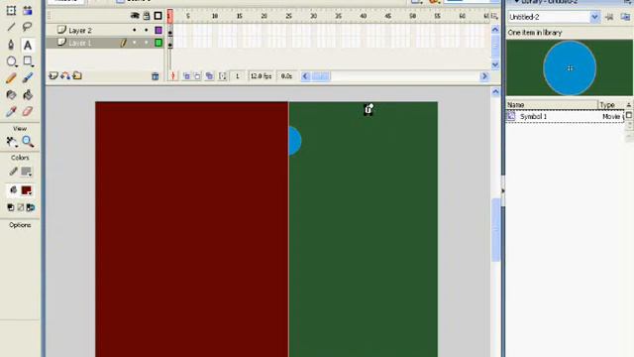The height and width of the screenshot is (357, 634).
Task: Toggle Onion Skin button
Action: (186, 76)
